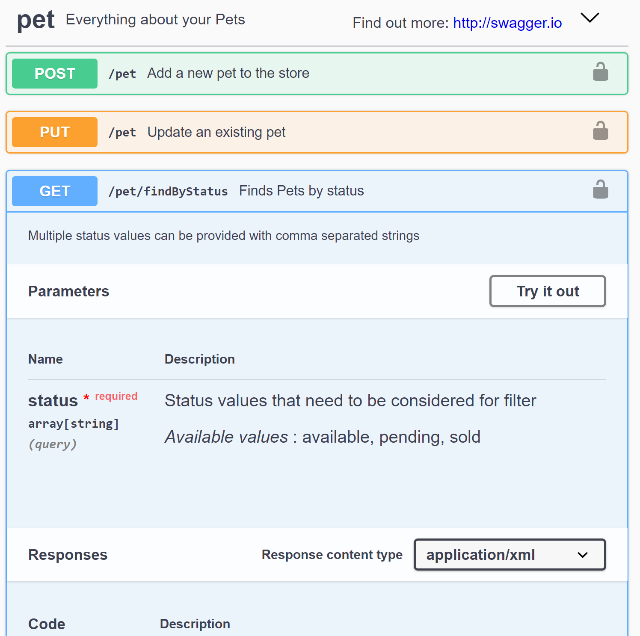The height and width of the screenshot is (636, 640).
Task: Click the array[string] type label
Action: (74, 423)
